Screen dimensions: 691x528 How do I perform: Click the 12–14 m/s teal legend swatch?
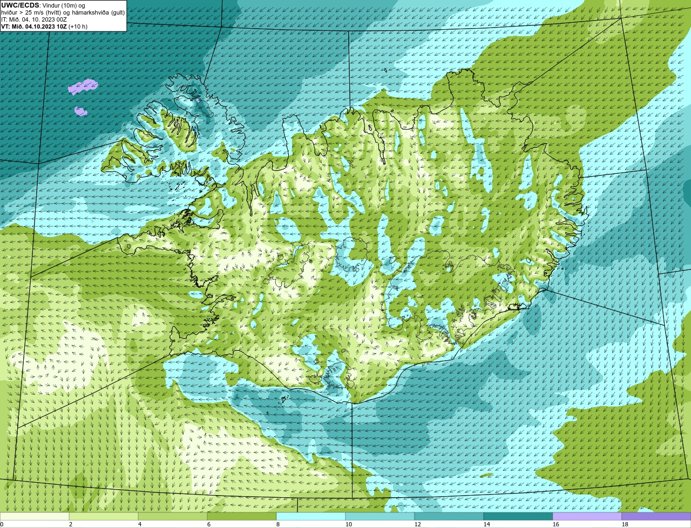click(449, 517)
